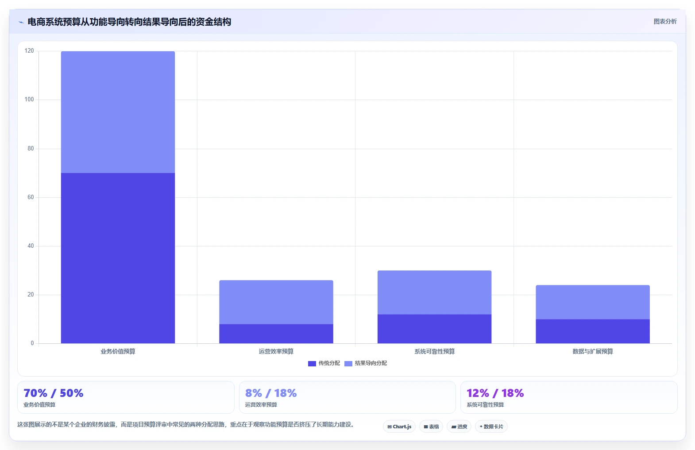Click the 100 y-axis tick label

[29, 100]
